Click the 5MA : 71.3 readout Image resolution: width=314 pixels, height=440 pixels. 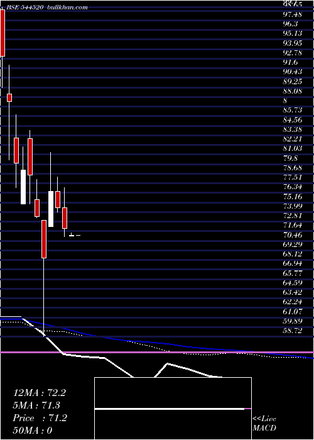[36, 405]
